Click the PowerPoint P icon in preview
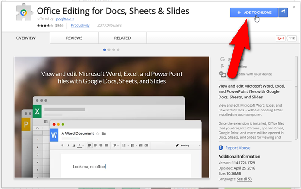Viewport: 301px width, 189px height. 26,124
